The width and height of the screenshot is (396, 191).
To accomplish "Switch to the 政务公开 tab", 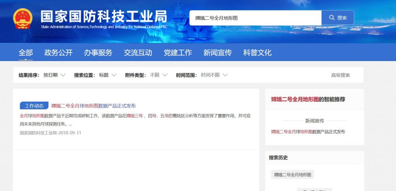I will point(58,53).
